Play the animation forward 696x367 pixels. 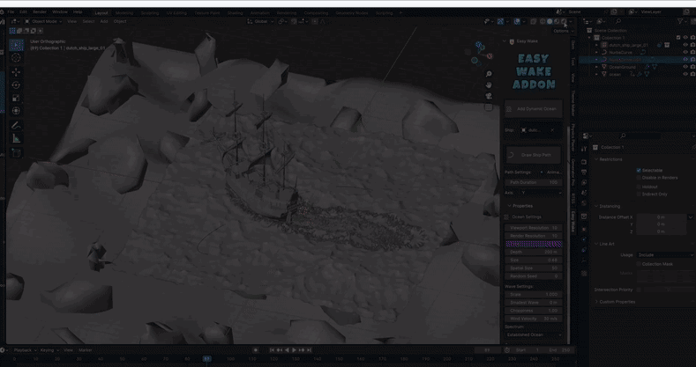[x=294, y=349]
